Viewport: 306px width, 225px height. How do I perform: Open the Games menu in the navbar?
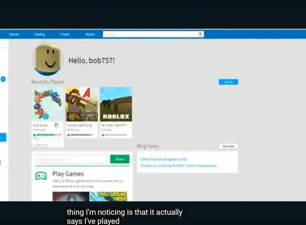tap(14, 34)
